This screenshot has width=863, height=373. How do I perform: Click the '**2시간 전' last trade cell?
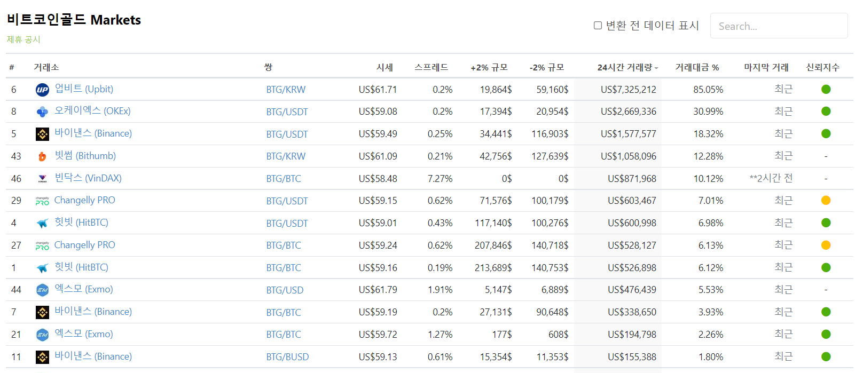(771, 178)
